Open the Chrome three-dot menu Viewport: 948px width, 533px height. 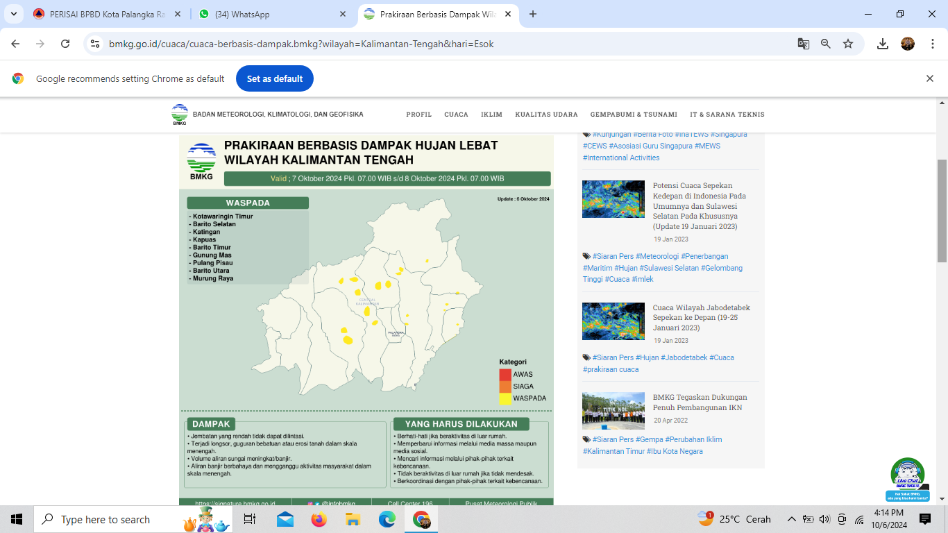point(931,44)
